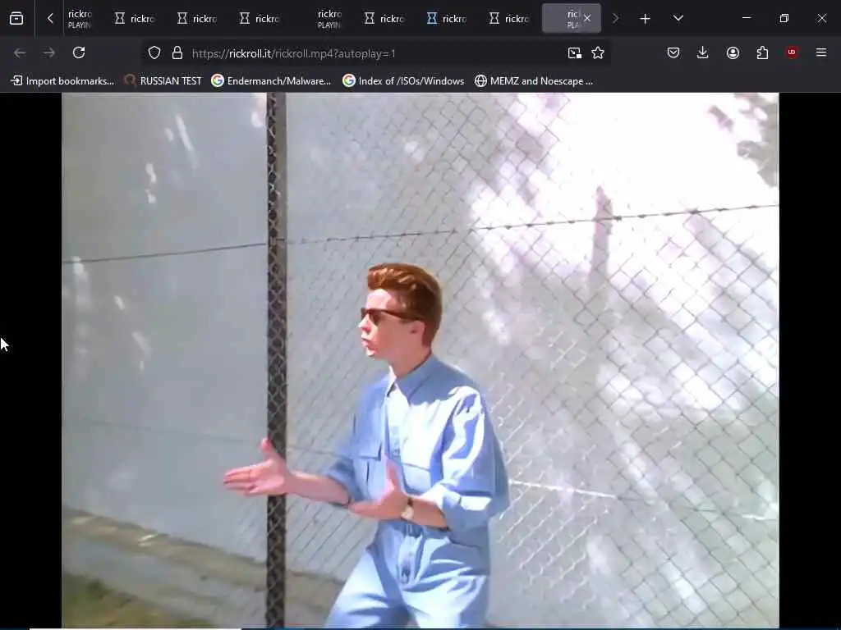Open the tracking protection shield panel
Image resolution: width=841 pixels, height=630 pixels.
(154, 53)
